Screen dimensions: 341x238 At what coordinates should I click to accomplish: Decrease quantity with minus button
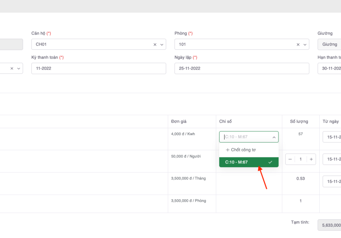(290, 159)
